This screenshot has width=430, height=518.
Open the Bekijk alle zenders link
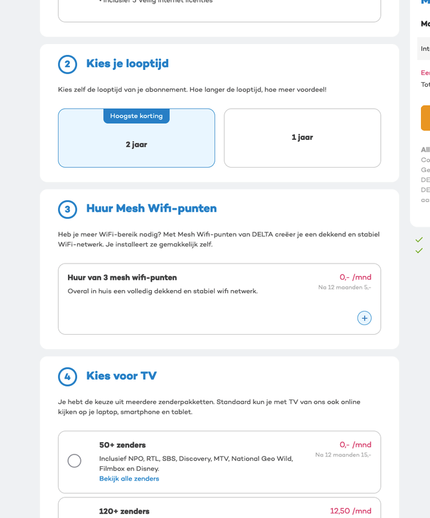point(129,479)
